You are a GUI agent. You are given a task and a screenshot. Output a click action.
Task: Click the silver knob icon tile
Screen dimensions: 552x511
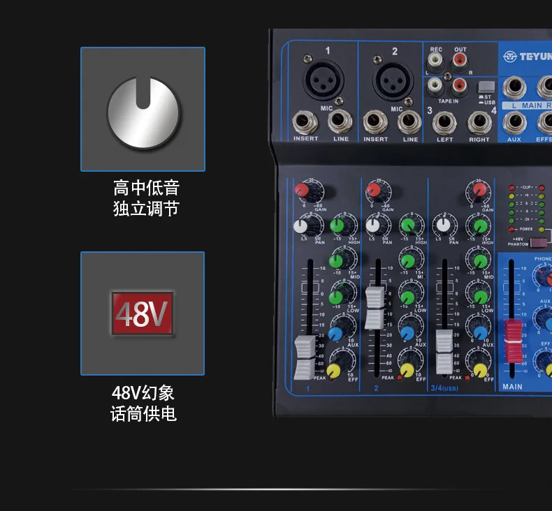(143, 110)
